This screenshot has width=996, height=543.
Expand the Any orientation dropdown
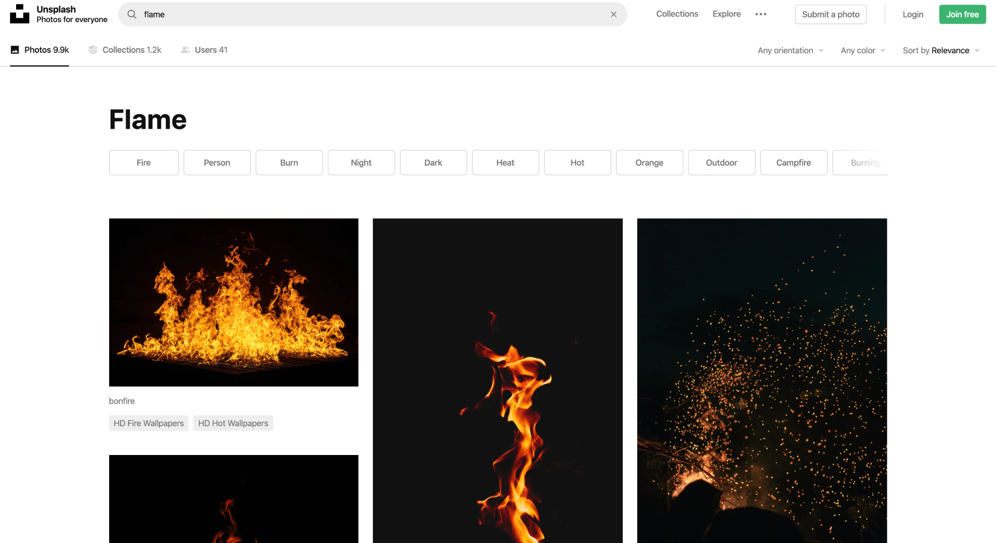[790, 50]
